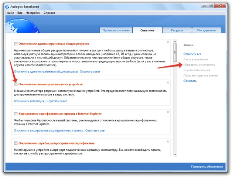
Task: Open the Файл menu
Action: (10, 13)
